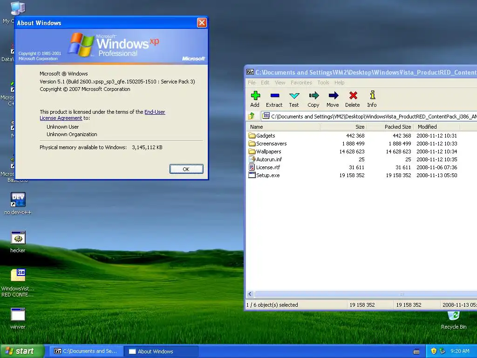Select the Autorun.inf file icon
Viewport: 477px width, 358px height.
tap(252, 159)
